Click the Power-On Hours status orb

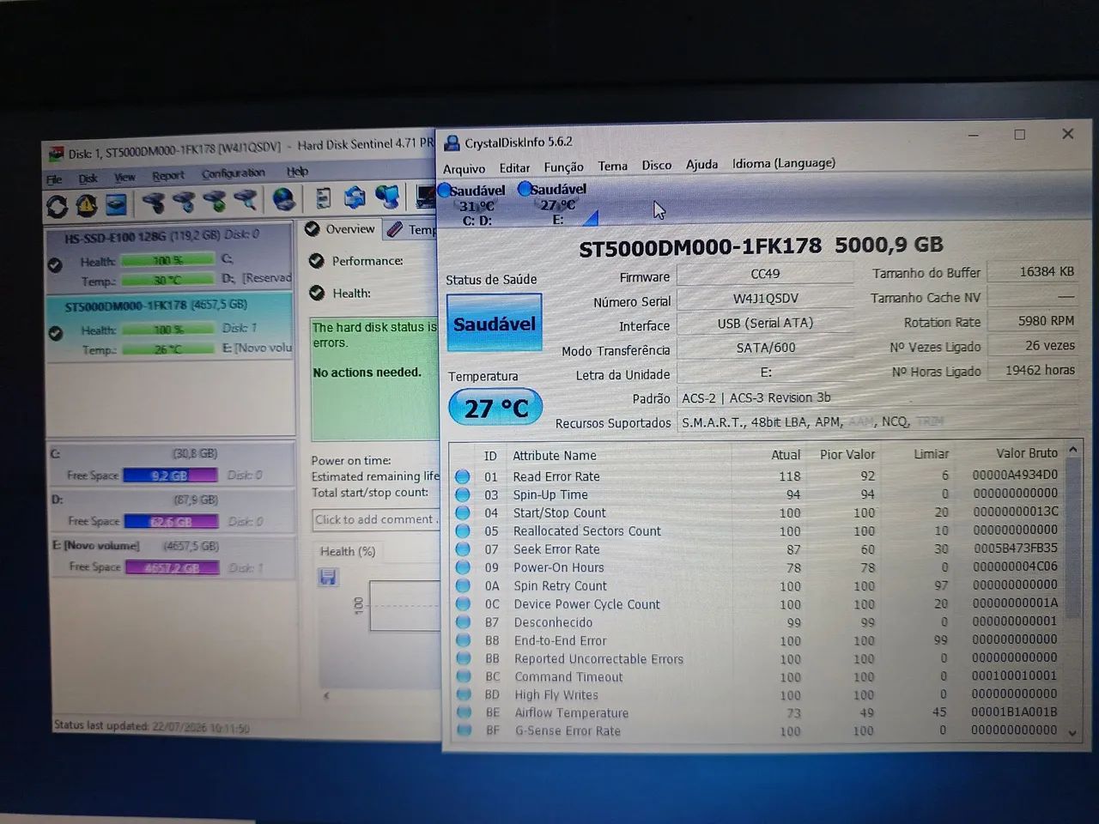(463, 567)
